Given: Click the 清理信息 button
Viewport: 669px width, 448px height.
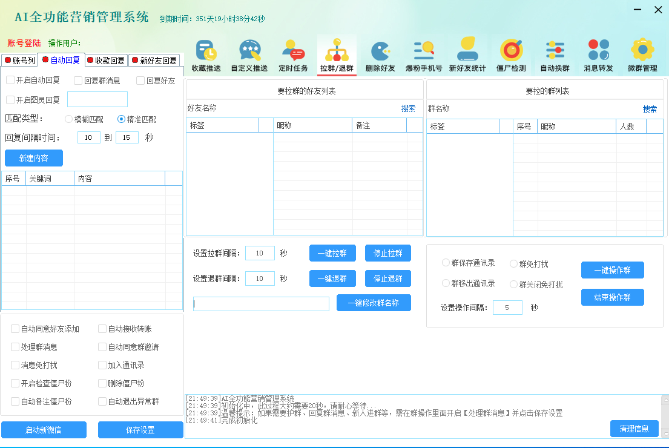Looking at the screenshot, I should tap(634, 429).
